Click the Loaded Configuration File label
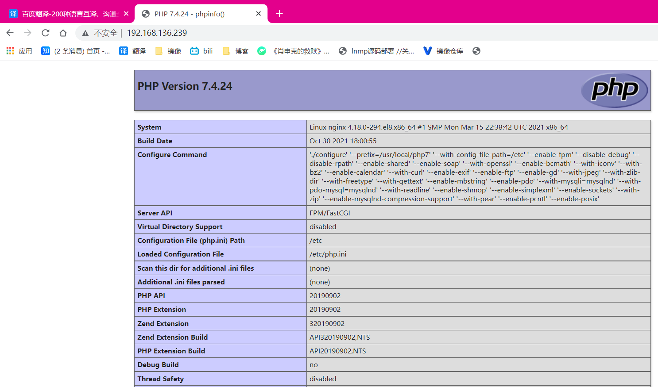The width and height of the screenshot is (658, 387). [180, 254]
